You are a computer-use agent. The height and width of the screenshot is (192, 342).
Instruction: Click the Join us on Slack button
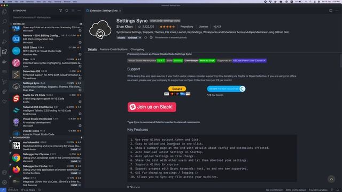coord(152,107)
